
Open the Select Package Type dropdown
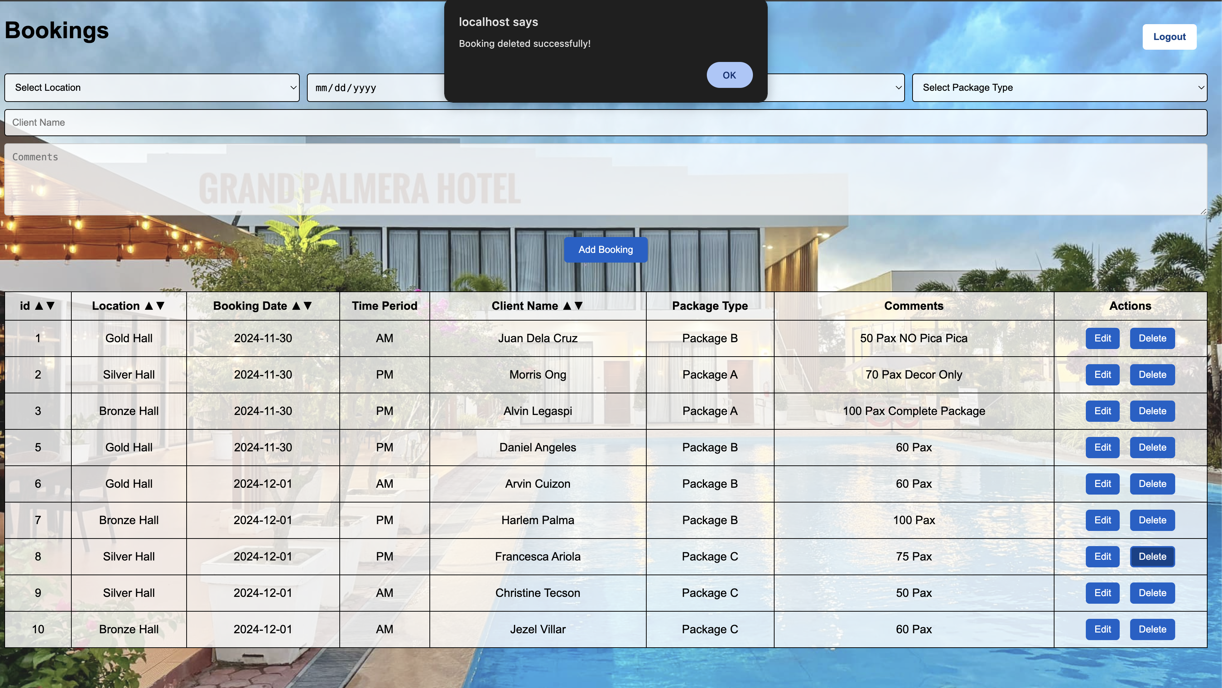(1059, 88)
